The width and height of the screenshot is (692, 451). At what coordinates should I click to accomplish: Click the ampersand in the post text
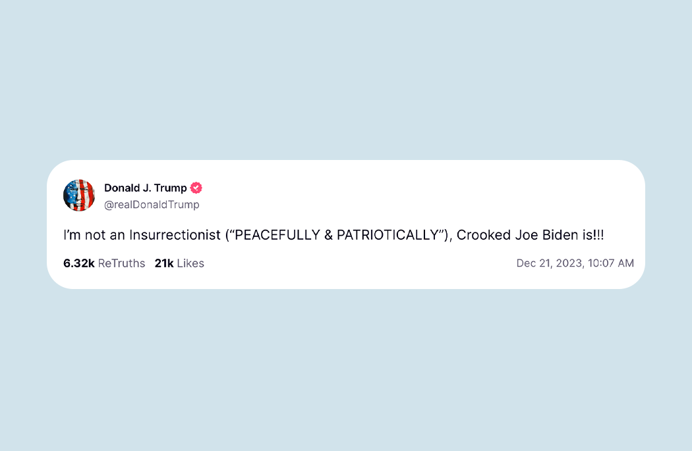328,235
